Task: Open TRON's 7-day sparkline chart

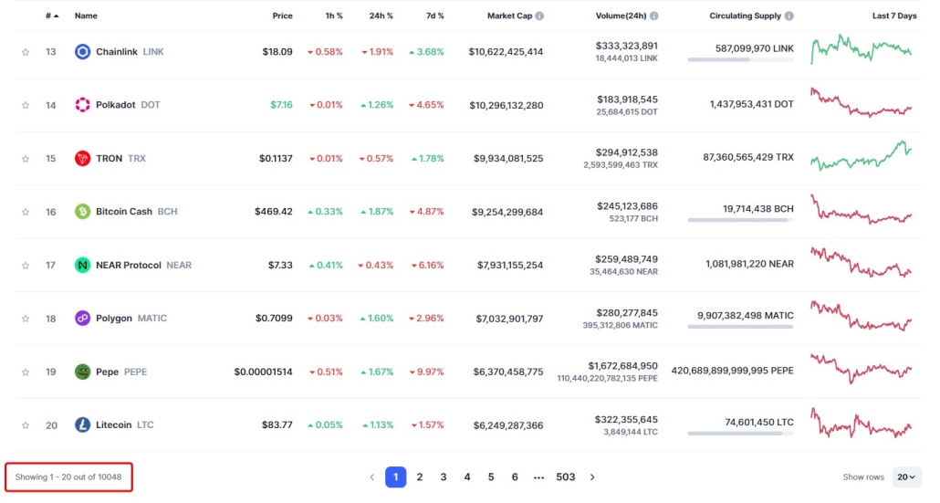Action: [861, 157]
